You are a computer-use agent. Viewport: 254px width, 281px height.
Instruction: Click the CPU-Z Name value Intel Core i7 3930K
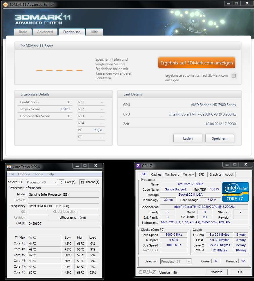click(x=190, y=184)
